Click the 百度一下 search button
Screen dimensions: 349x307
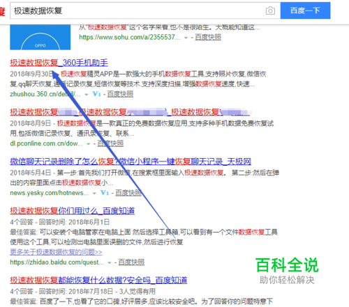[x=305, y=10]
